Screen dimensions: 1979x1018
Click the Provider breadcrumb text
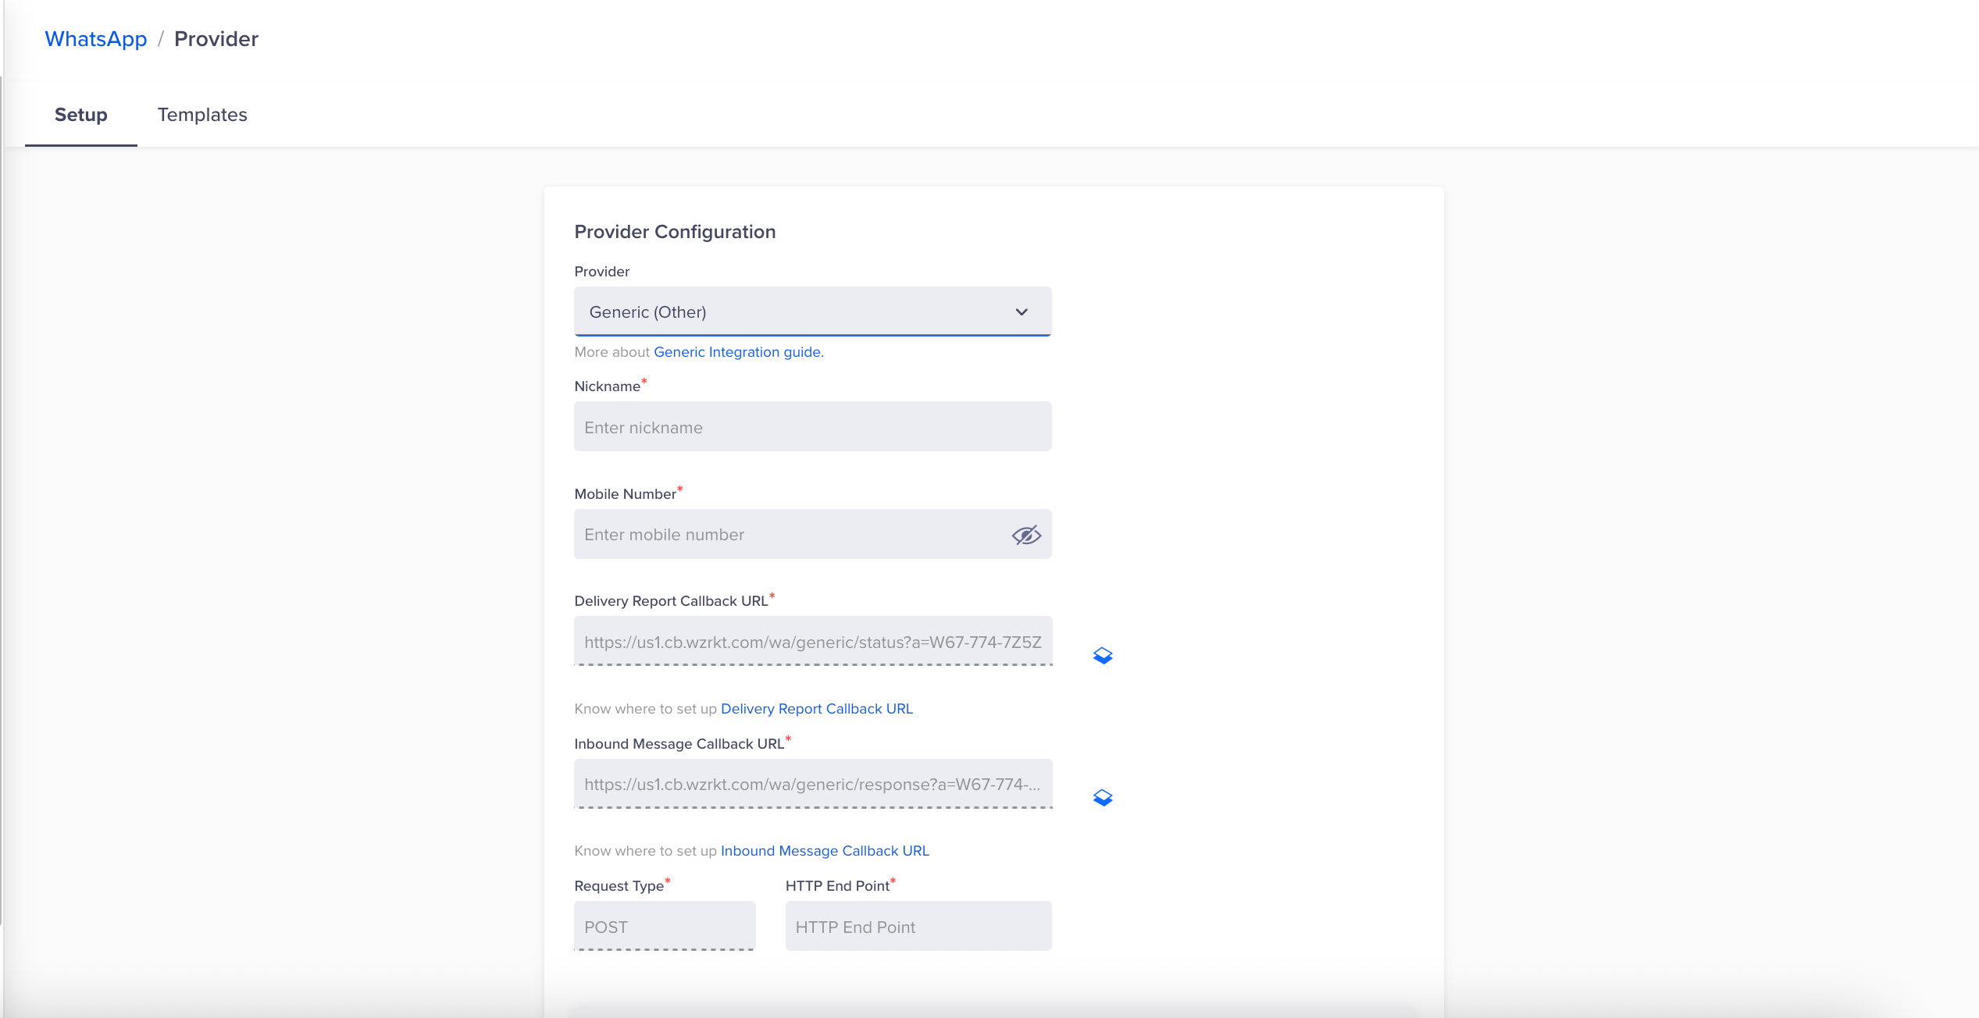216,39
